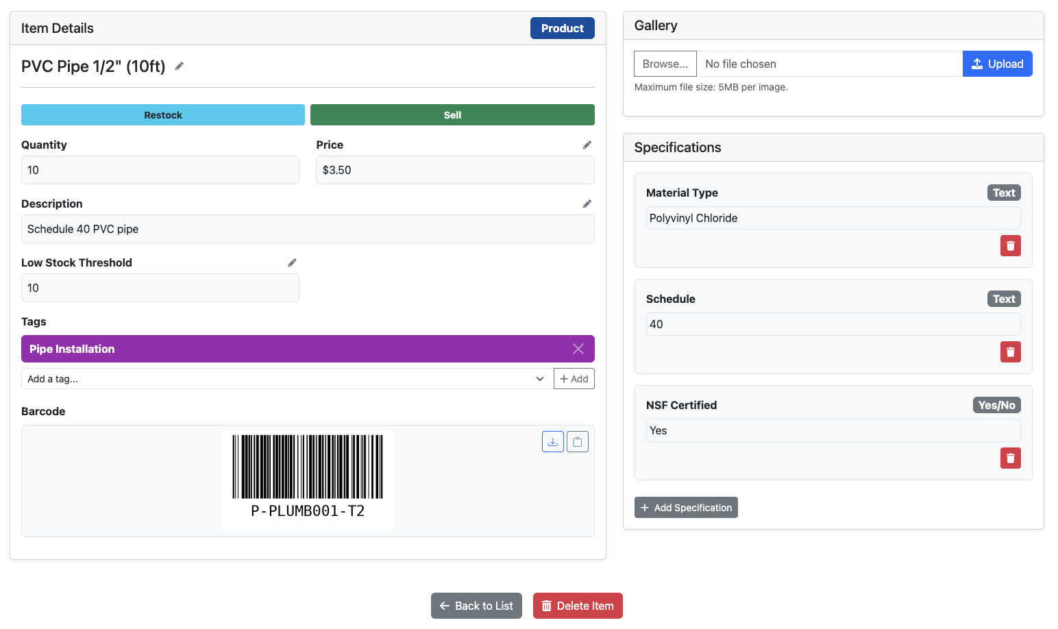Click the Text badge on Material Type
Screen dimensions: 1058x629
tap(1003, 193)
